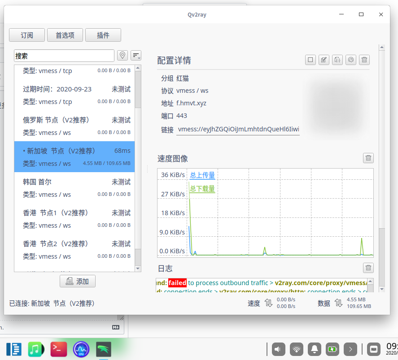Open the 订阅 subscription manager
This screenshot has width=398, height=360.
click(x=26, y=35)
